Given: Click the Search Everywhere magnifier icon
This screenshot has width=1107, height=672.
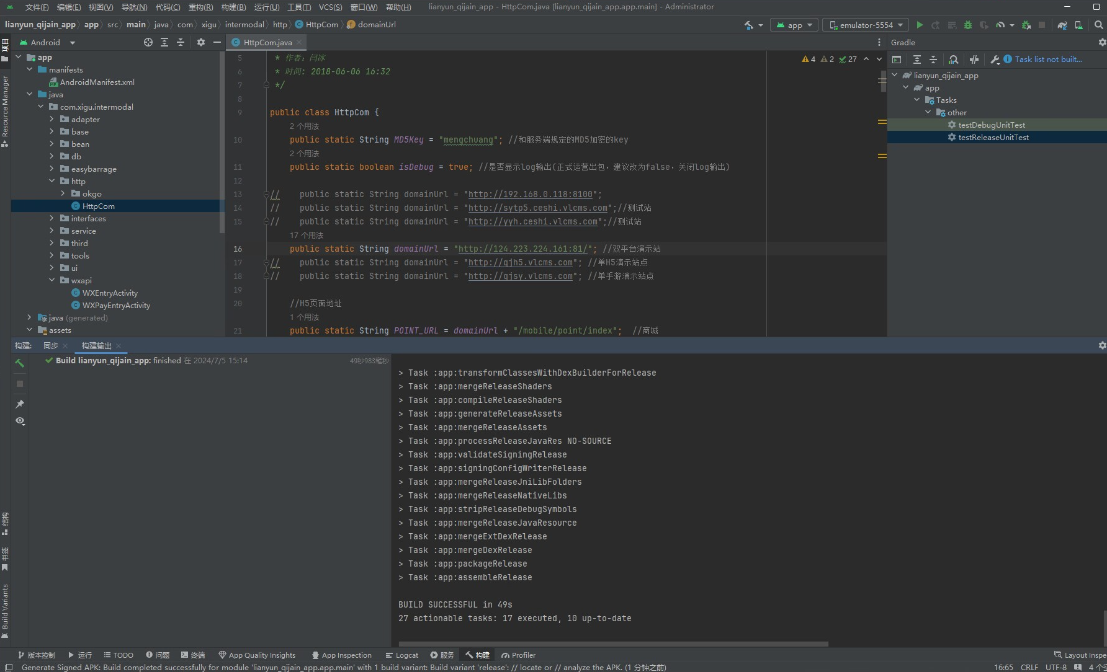Looking at the screenshot, I should pyautogui.click(x=1098, y=25).
